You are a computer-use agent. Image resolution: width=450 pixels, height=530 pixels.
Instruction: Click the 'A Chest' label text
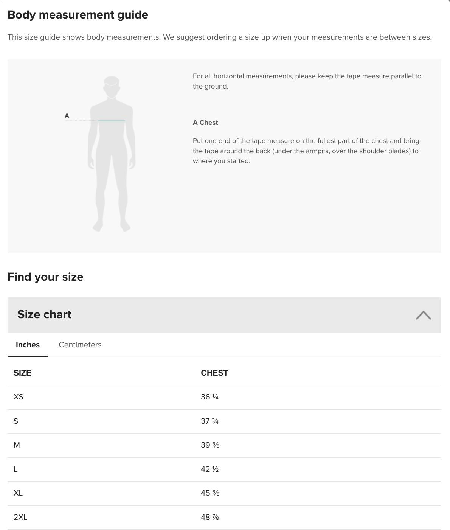point(205,123)
